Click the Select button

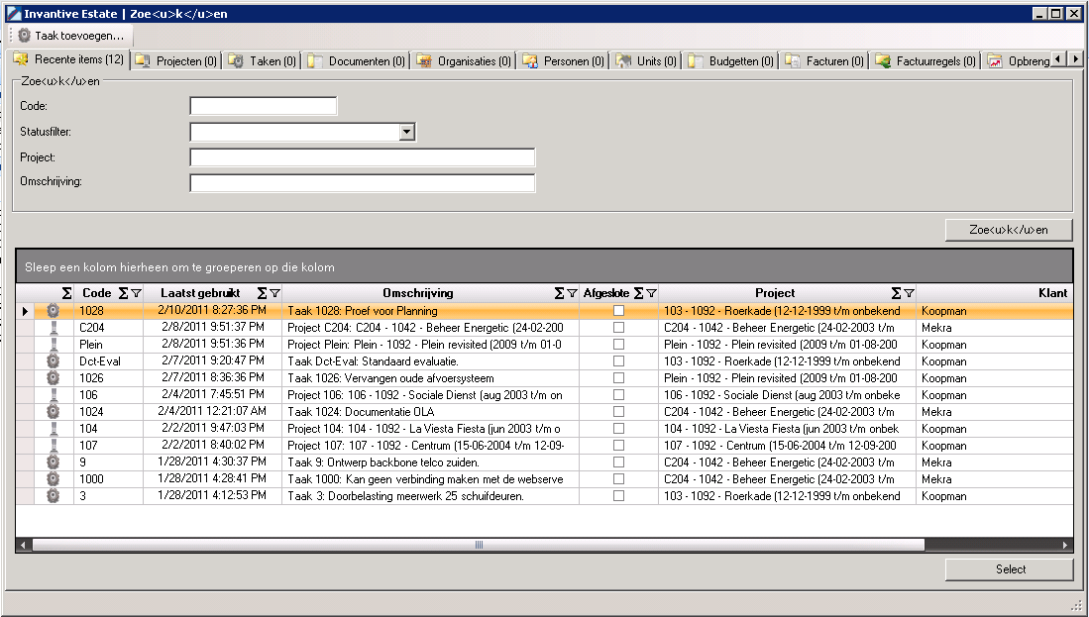[1010, 569]
